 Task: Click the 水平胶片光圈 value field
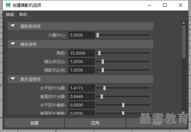coord(82,88)
